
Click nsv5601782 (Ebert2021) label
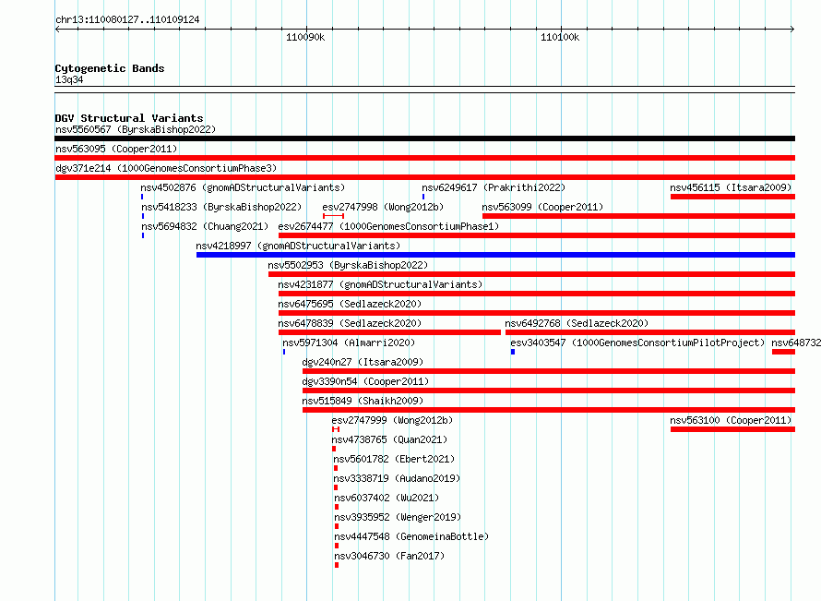394,459
